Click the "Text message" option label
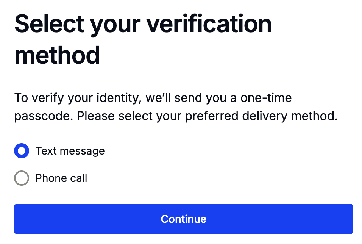This screenshot has width=362, height=244. pos(70,151)
